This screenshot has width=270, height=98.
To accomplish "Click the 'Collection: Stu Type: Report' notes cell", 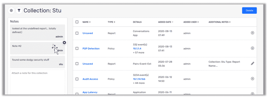I will [x=224, y=63].
